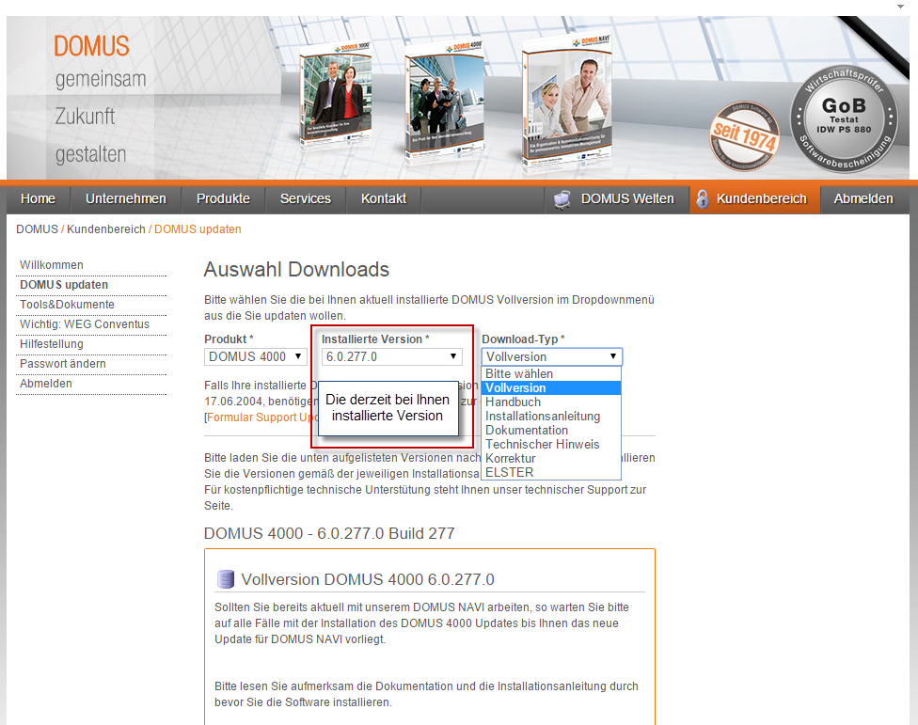This screenshot has height=725, width=918.
Task: Go to DOMUS Welten in navigation bar
Action: click(617, 199)
